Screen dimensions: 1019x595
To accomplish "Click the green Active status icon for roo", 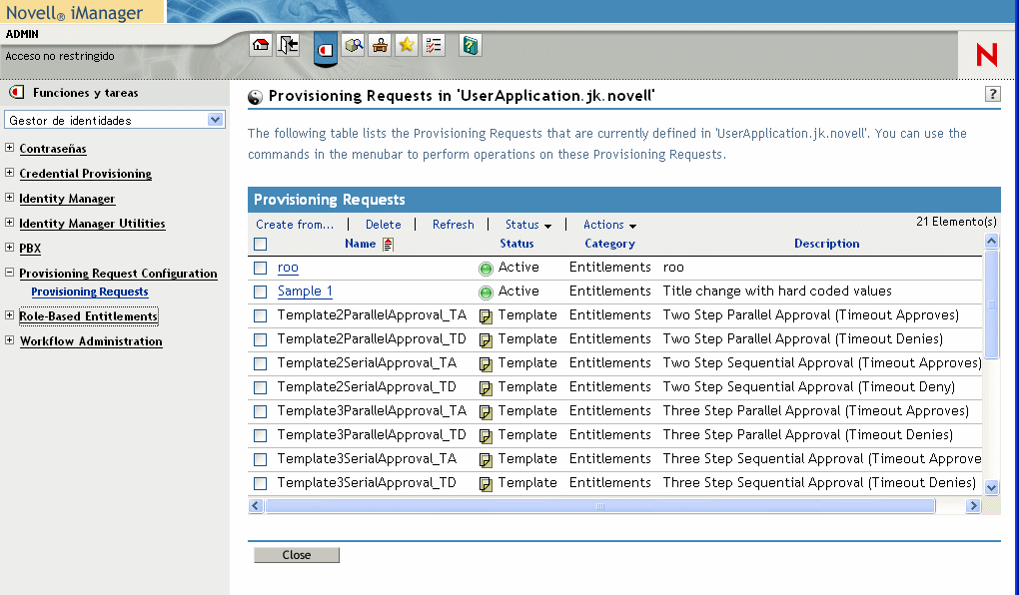I will 486,269.
